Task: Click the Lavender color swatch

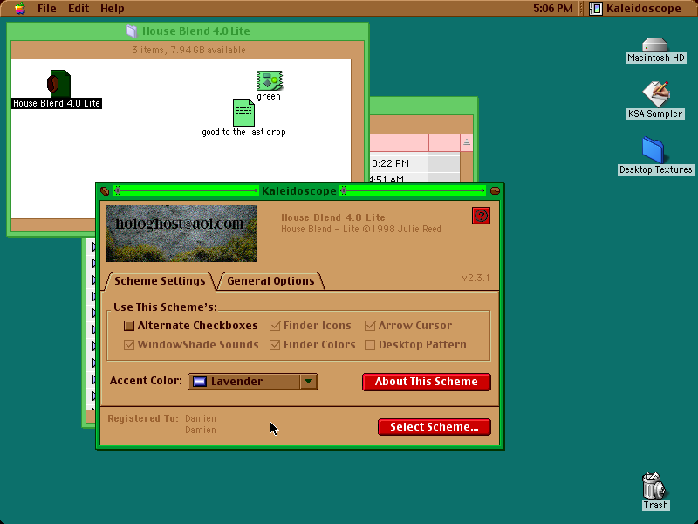Action: coord(200,382)
